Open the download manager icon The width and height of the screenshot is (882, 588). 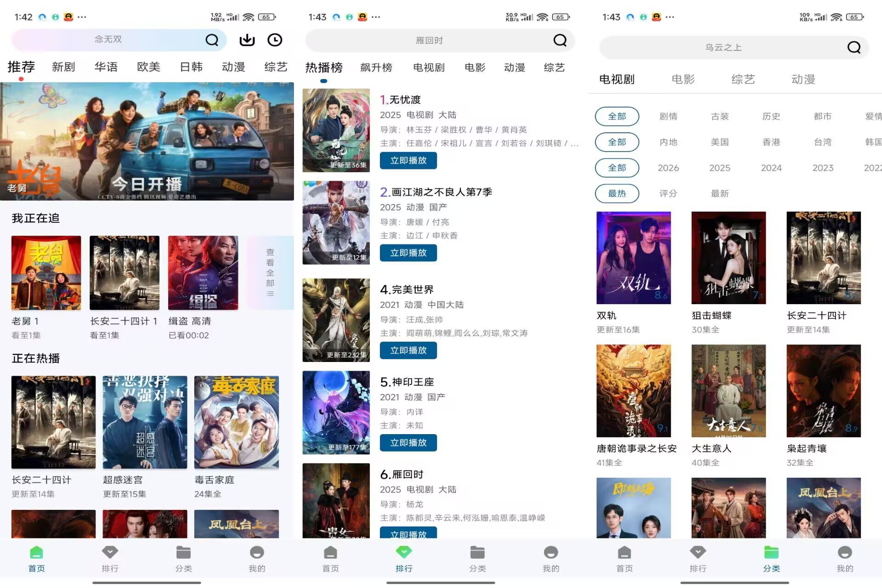[x=247, y=40]
